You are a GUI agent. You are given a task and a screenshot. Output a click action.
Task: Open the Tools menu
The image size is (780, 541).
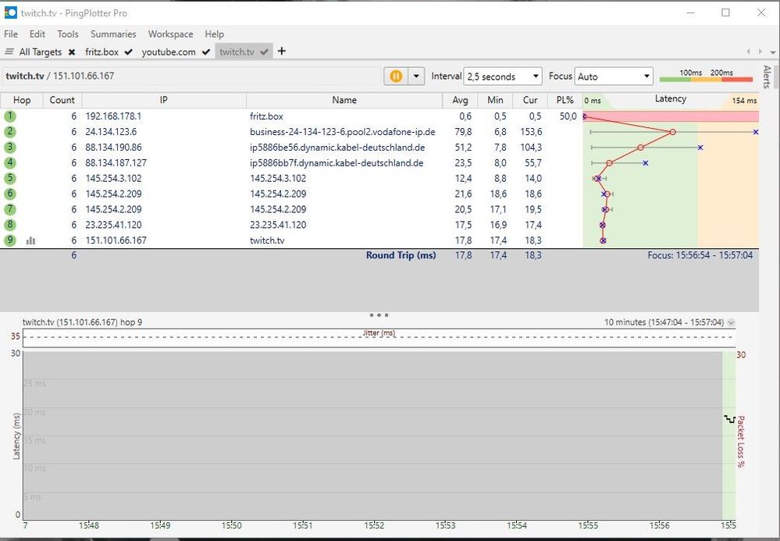pos(67,34)
